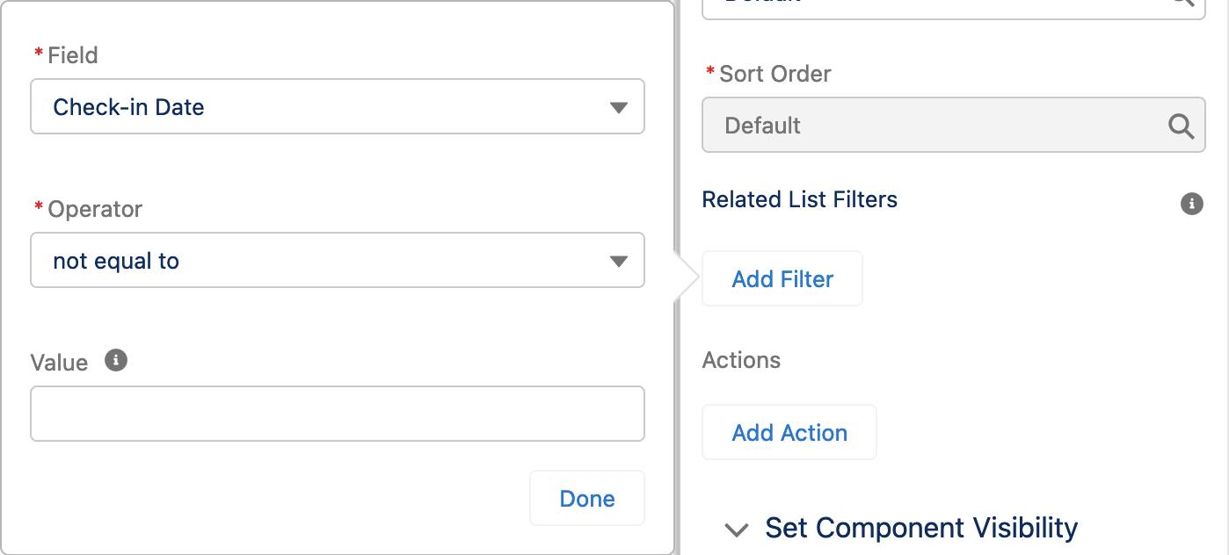Open the info icon beside Related List Filters
Image resolution: width=1229 pixels, height=555 pixels.
pos(1191,204)
